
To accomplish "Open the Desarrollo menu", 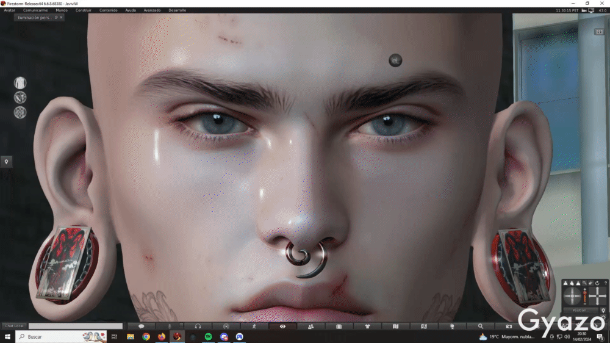I will point(177,10).
